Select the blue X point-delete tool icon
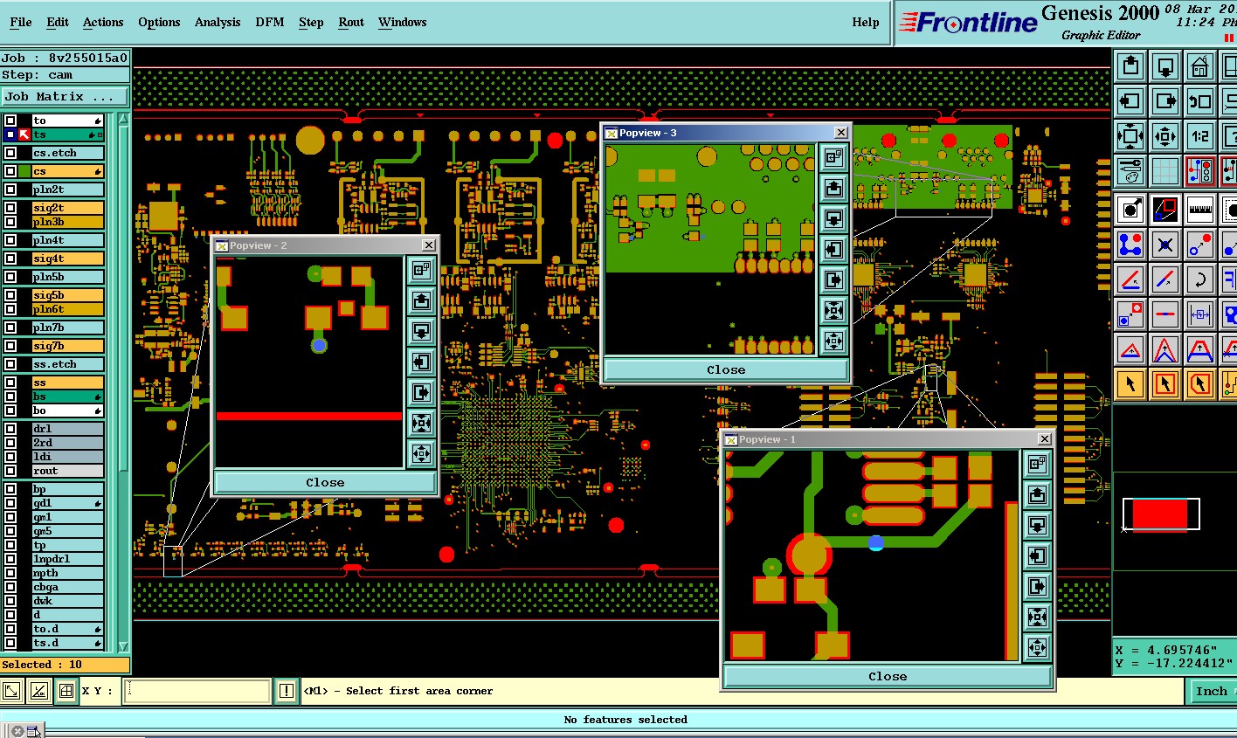 (1165, 245)
